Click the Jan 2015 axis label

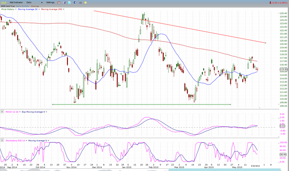(126, 167)
